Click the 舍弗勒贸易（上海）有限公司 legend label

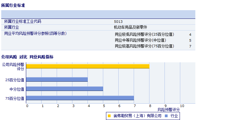pos(137,116)
